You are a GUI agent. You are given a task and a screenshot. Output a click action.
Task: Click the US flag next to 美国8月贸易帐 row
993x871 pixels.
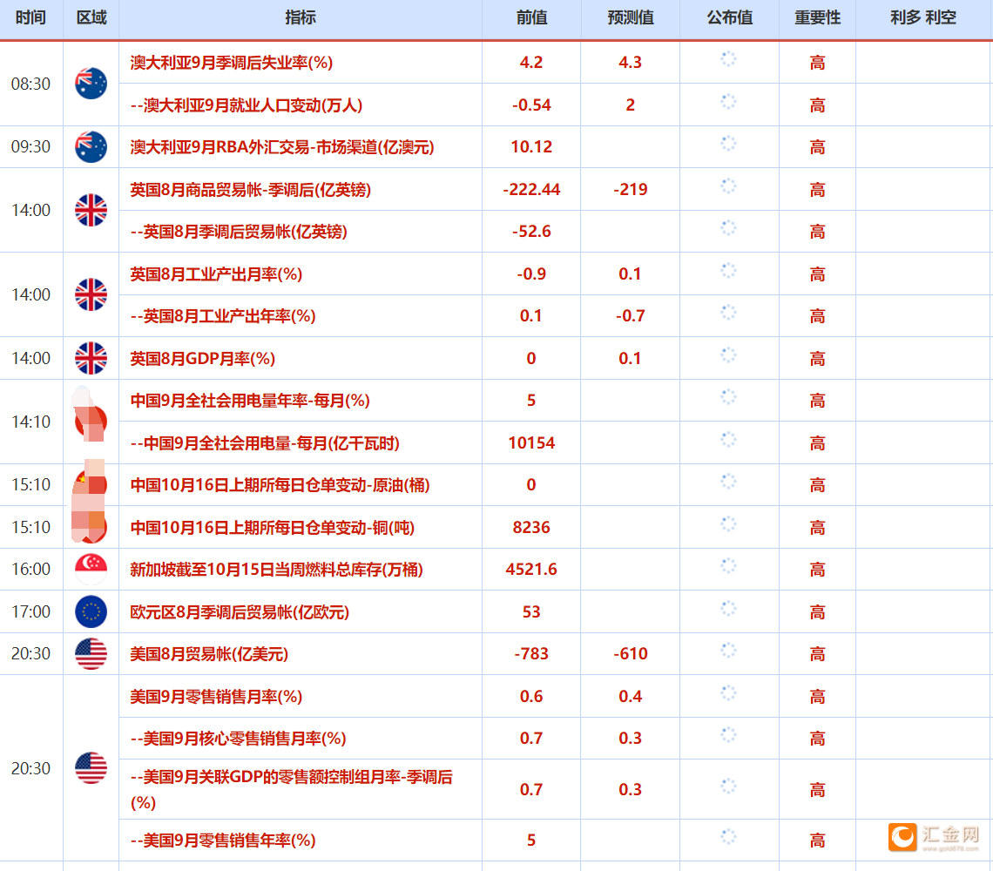(90, 653)
